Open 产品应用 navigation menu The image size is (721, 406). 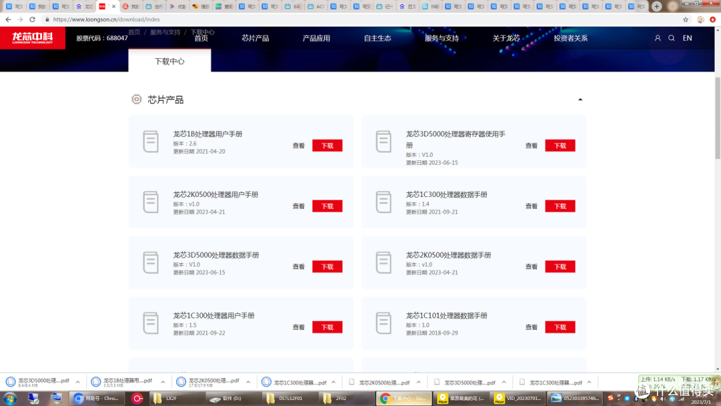point(316,38)
